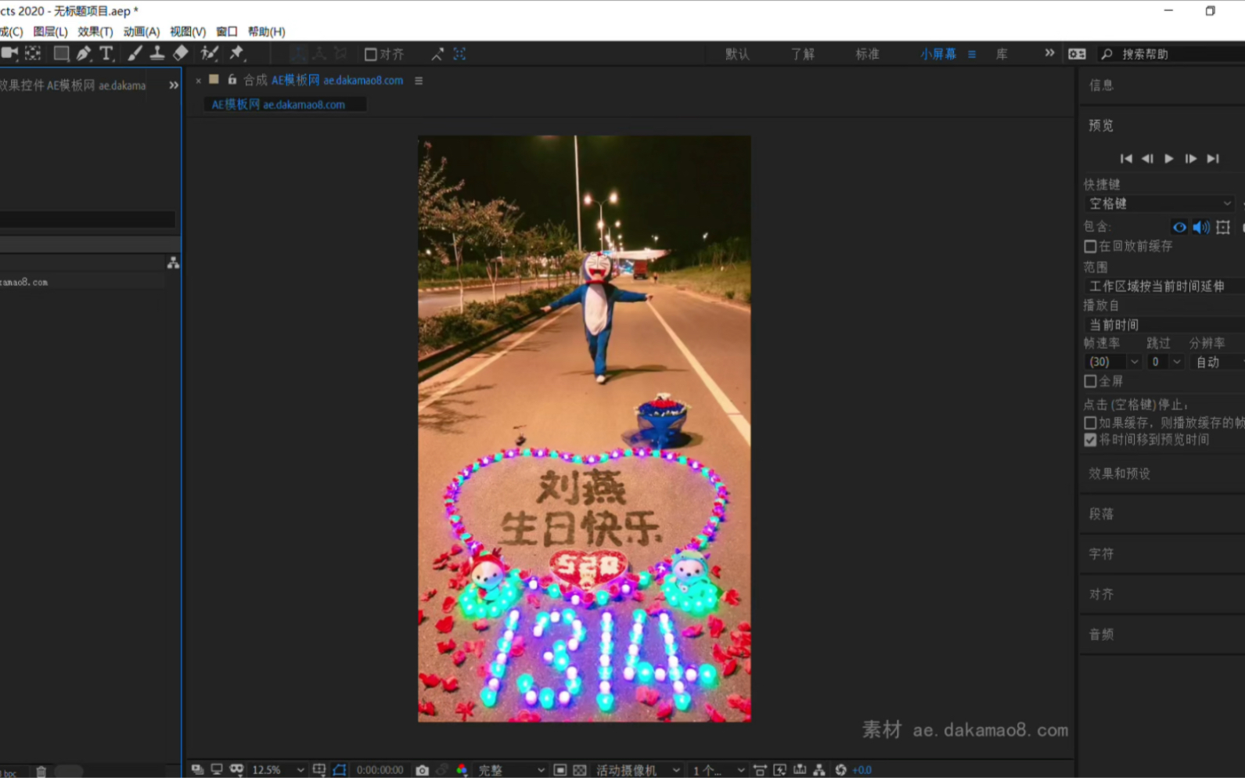
Task: Click the current time 0:00:00:00 field
Action: coord(380,770)
